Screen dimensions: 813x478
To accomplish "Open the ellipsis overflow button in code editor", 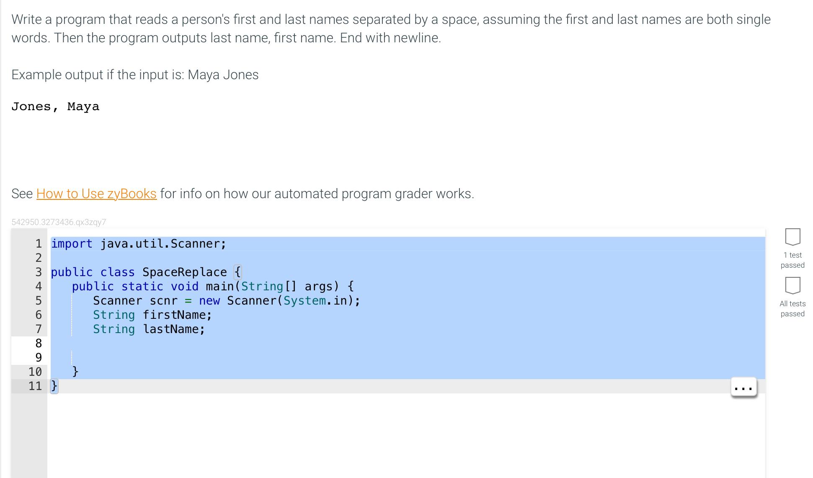I will (x=743, y=388).
